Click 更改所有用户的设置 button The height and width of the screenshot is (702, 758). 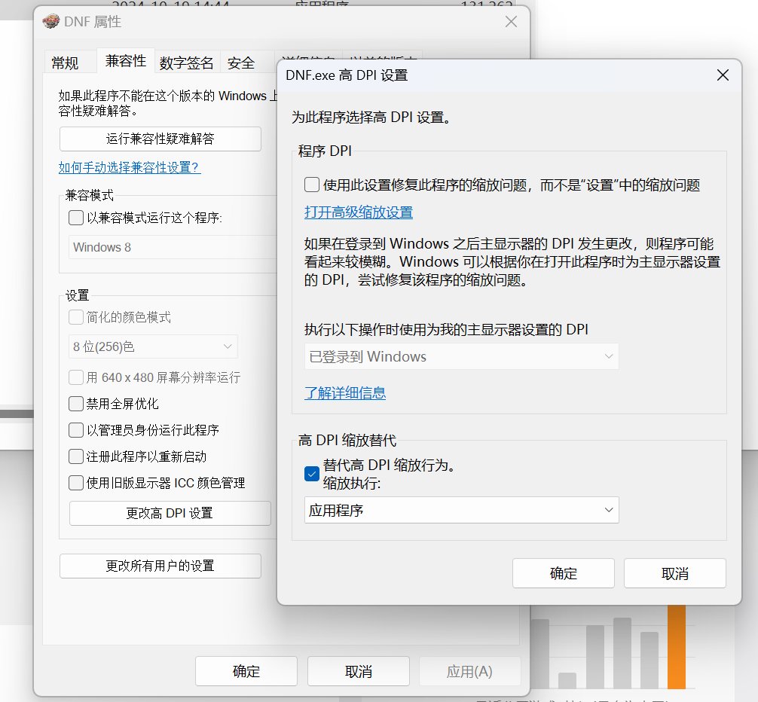click(x=160, y=566)
